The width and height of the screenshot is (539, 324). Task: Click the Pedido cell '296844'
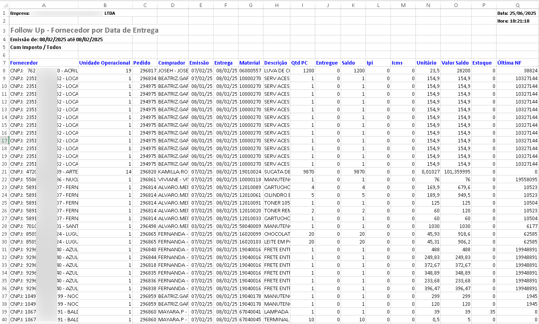tap(145, 257)
